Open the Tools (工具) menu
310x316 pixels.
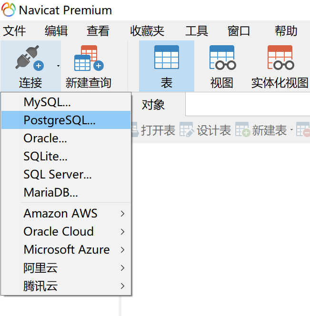[x=197, y=31]
